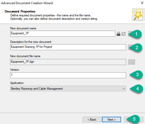Click the ellipsis browse button for file name

click(x=131, y=62)
